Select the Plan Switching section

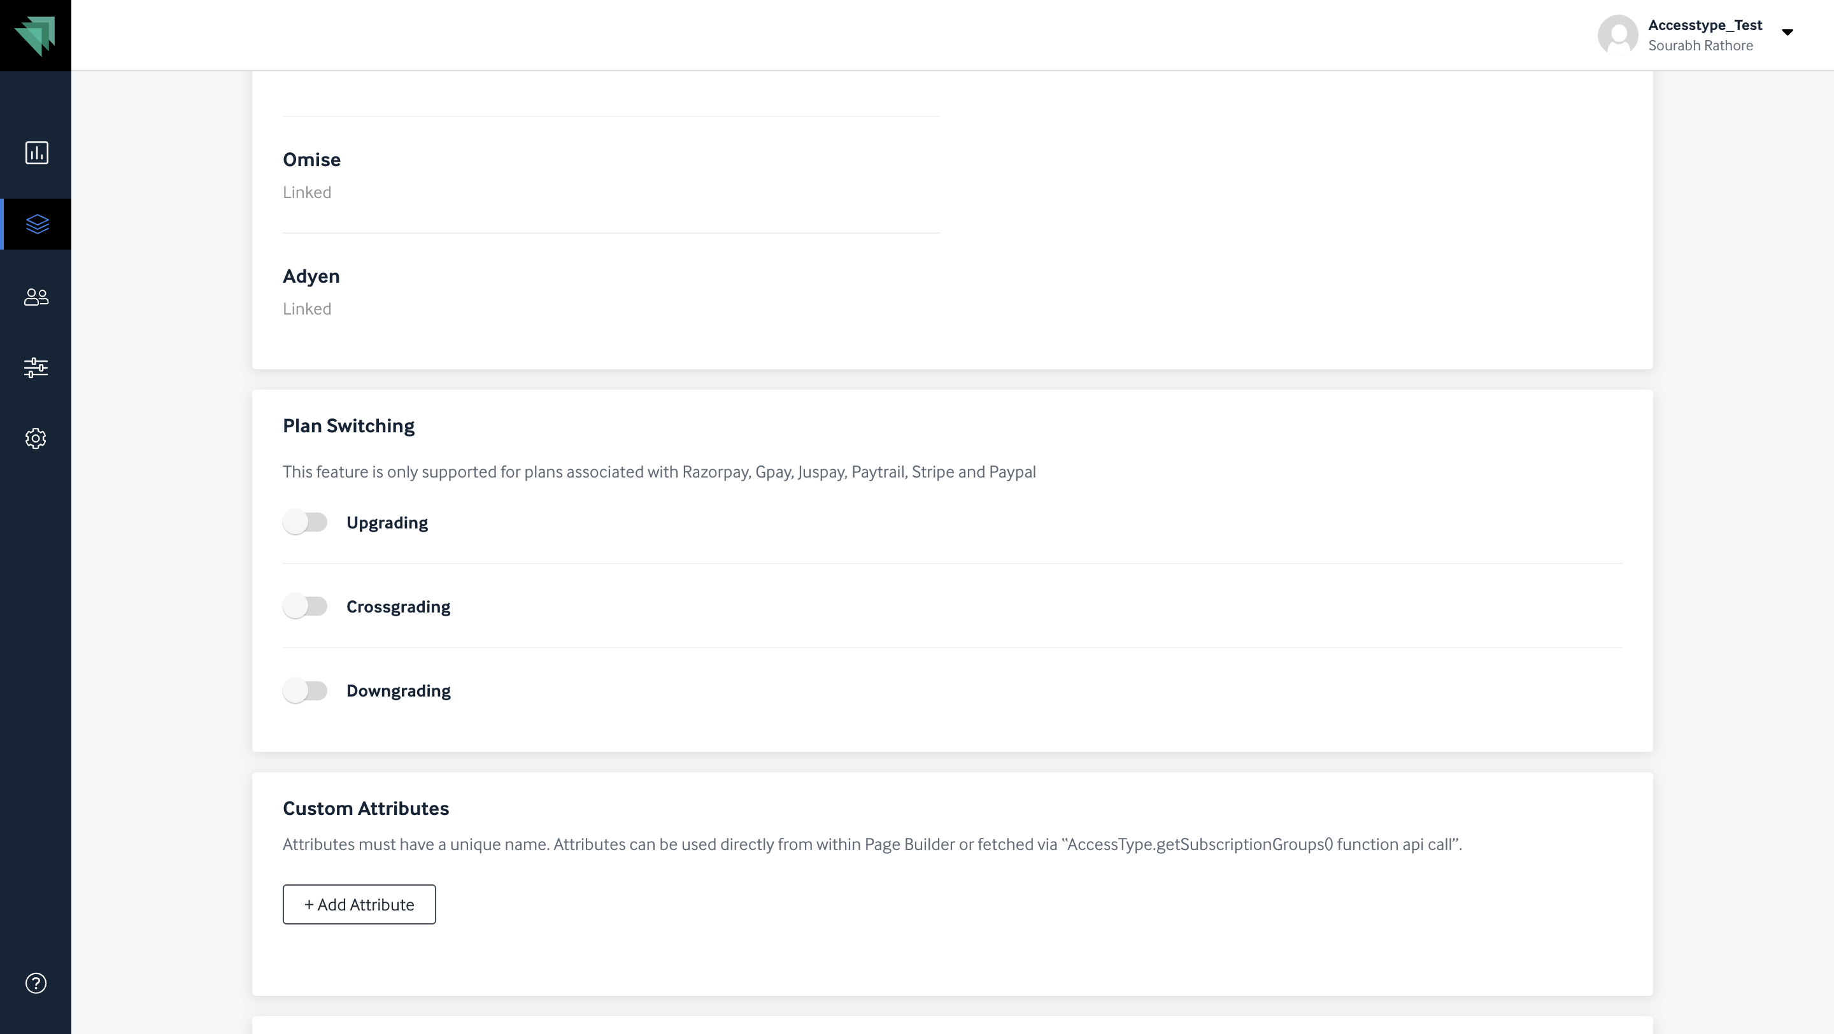(349, 425)
